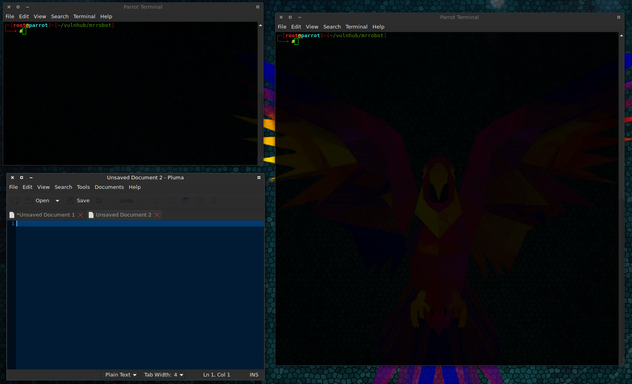Open Edit menu in the right Parrot Terminal
632x384 pixels.
pyautogui.click(x=296, y=27)
